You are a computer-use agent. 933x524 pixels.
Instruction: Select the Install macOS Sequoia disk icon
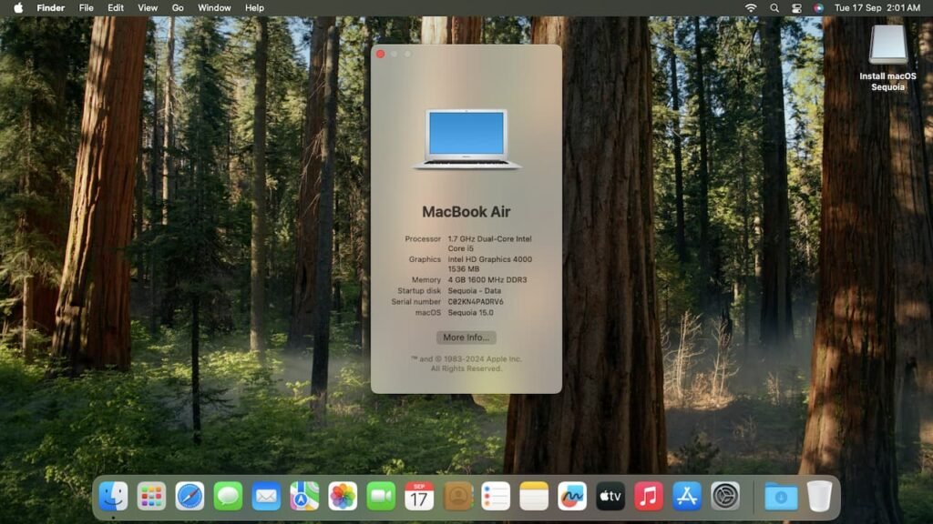pos(887,45)
